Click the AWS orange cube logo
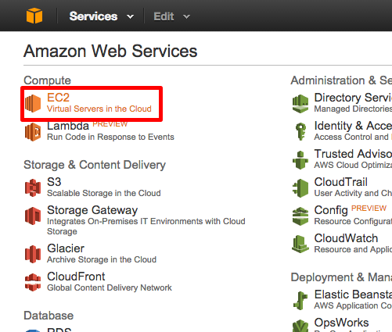Viewport: 392px width, 332px height. [34, 16]
